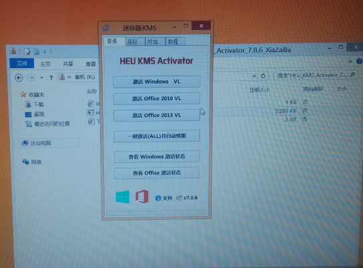Click the explorer forward arrow
Image resolution: width=363 pixels, height=268 pixels.
pyautogui.click(x=31, y=78)
